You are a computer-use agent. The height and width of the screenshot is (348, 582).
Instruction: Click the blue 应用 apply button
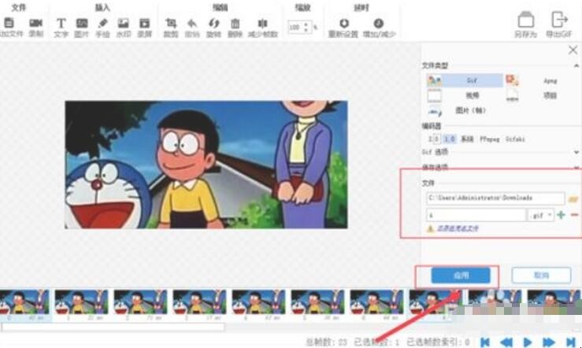point(461,276)
